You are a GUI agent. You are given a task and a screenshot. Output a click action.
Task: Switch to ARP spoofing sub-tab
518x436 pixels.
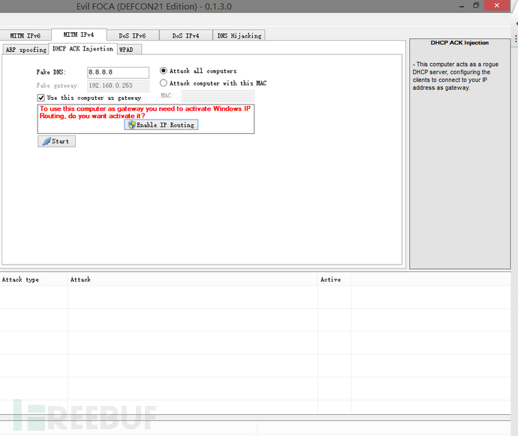click(26, 50)
